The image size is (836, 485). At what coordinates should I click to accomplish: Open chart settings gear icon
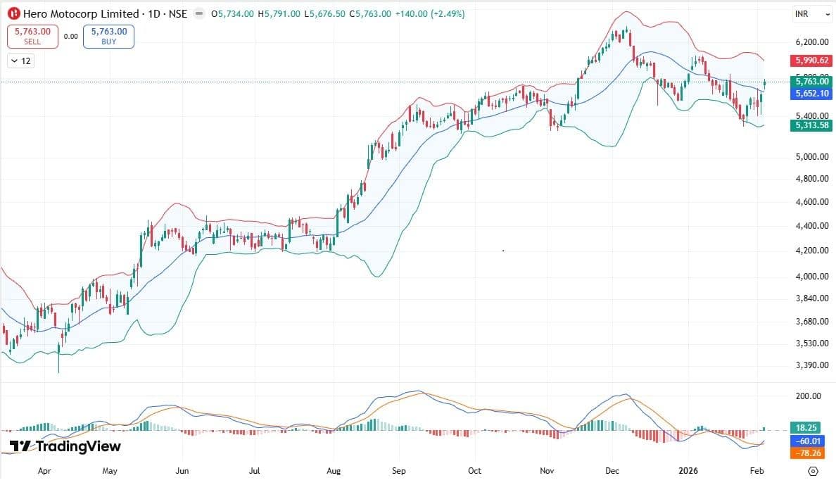coord(813,471)
